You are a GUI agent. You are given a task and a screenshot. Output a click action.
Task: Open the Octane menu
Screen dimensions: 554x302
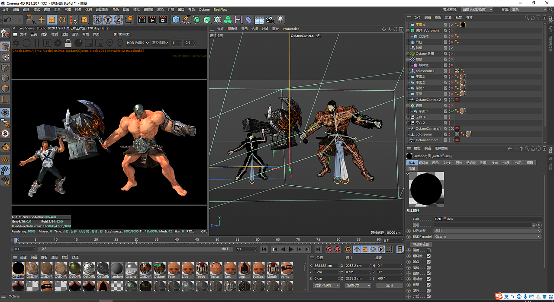pos(204,10)
